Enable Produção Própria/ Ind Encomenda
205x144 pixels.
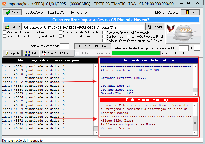coord(104,33)
